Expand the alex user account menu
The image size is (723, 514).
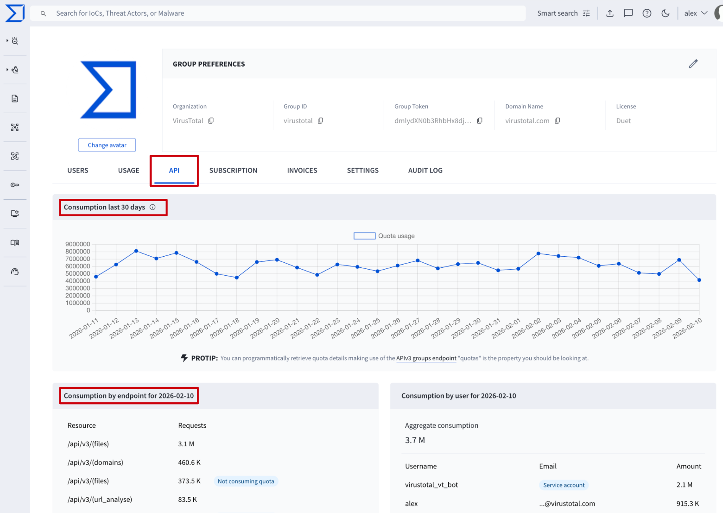(x=696, y=13)
